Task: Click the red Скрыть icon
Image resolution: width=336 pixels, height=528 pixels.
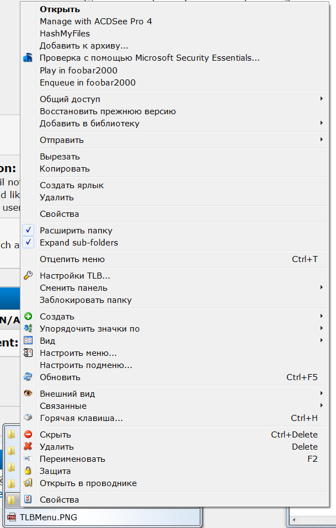Action: coord(28,434)
